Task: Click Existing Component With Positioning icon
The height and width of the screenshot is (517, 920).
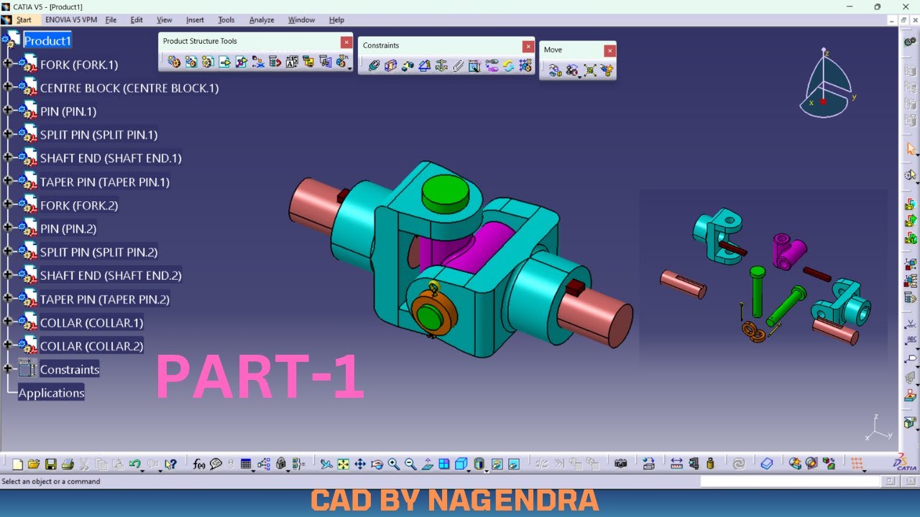Action: coord(241,62)
